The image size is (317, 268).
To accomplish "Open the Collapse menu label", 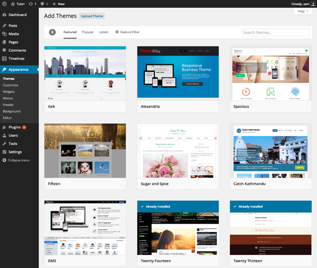I will pos(19,160).
